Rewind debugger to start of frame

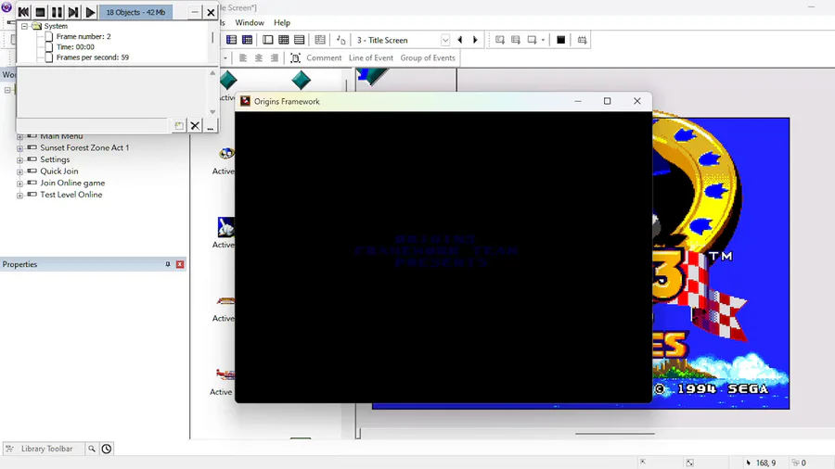pos(23,12)
